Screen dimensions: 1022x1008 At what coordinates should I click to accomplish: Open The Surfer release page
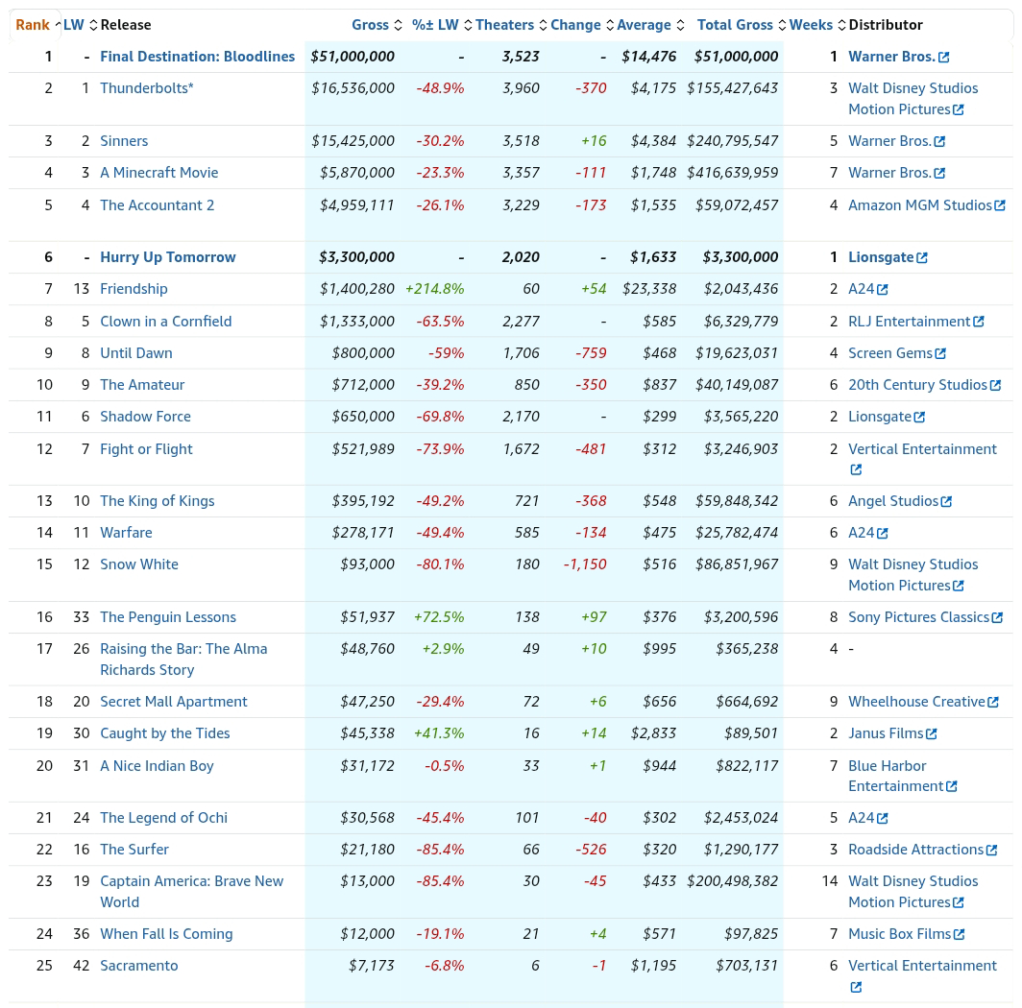point(134,850)
